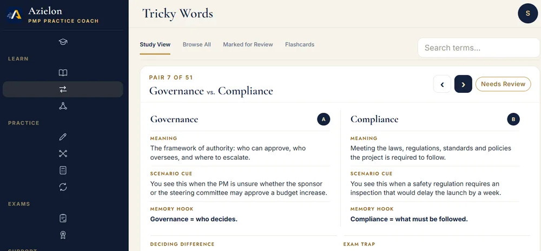
Task: Open the circular refresh icon under Practice
Action: coord(63,187)
